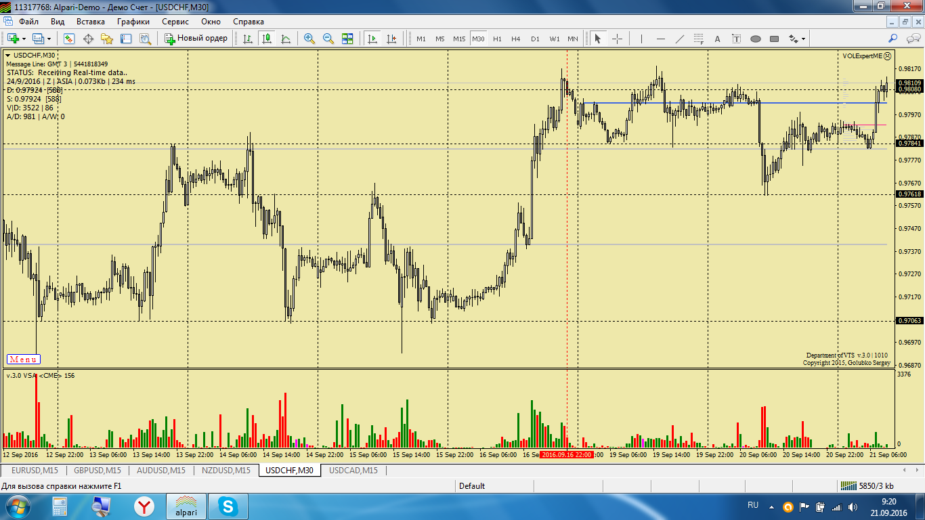
Task: Switch to line chart display
Action: (x=286, y=39)
